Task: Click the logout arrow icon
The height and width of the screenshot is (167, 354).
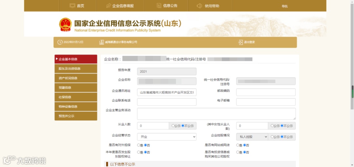Action: 241,42
